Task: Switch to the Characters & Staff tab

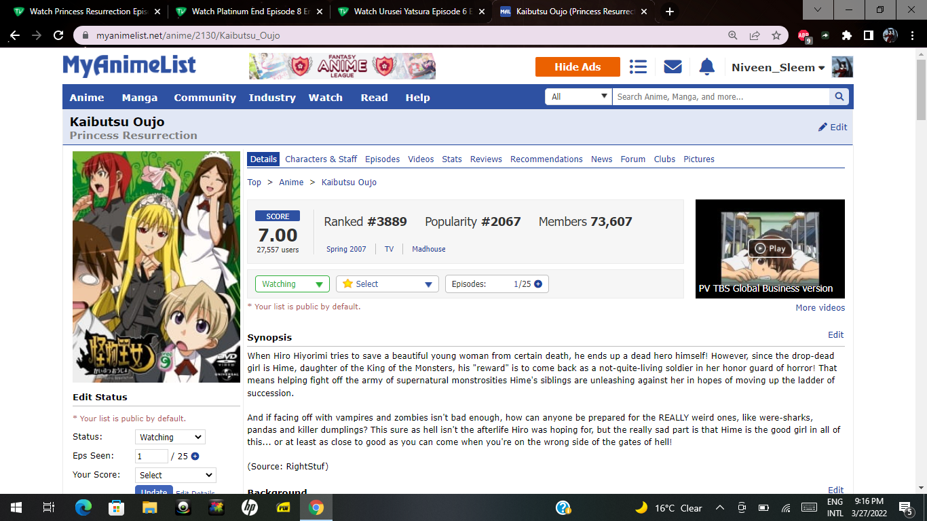Action: (321, 159)
